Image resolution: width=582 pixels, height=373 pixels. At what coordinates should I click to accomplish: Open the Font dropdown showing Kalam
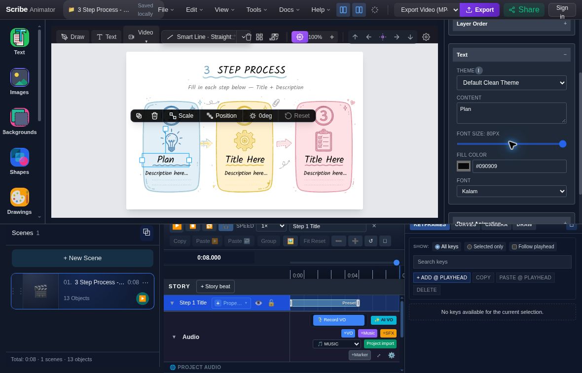[x=511, y=191]
